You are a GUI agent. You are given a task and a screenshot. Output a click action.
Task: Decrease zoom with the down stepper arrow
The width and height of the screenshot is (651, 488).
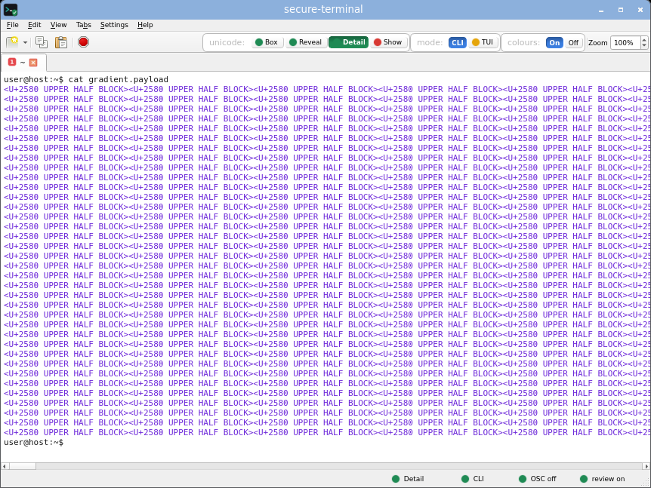coord(644,45)
